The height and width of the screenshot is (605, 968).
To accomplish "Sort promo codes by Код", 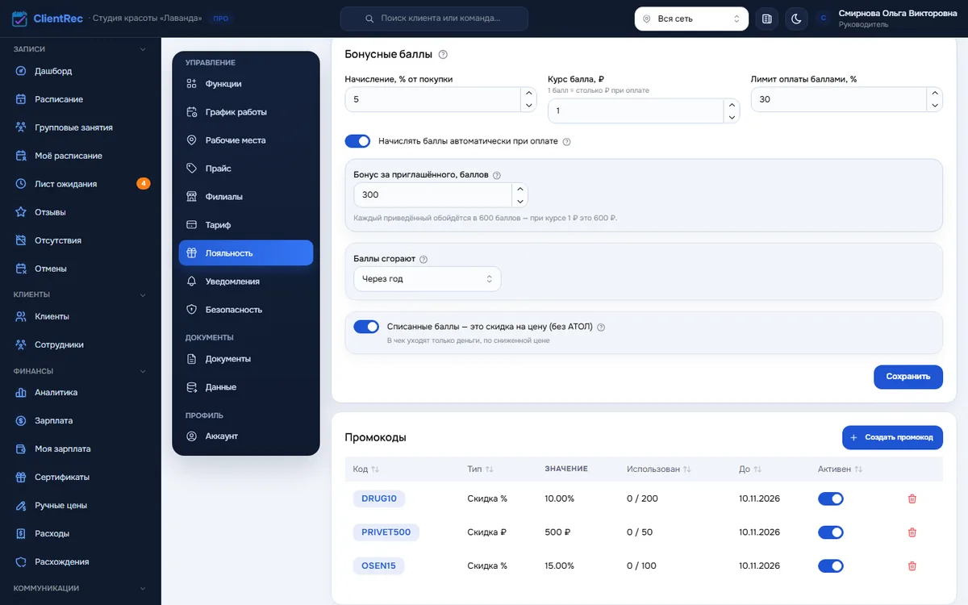I will (x=366, y=469).
